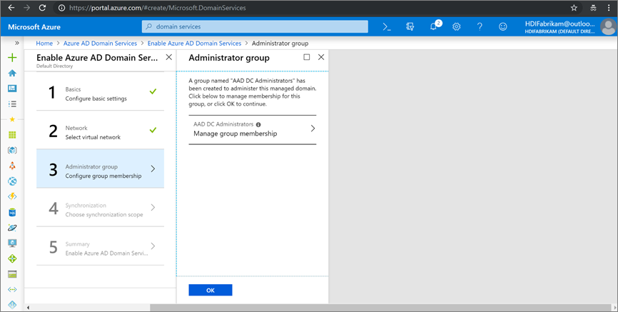Viewport: 618px width, 312px height.
Task: Open Virtual networks icon in sidebar
Action: [12, 290]
